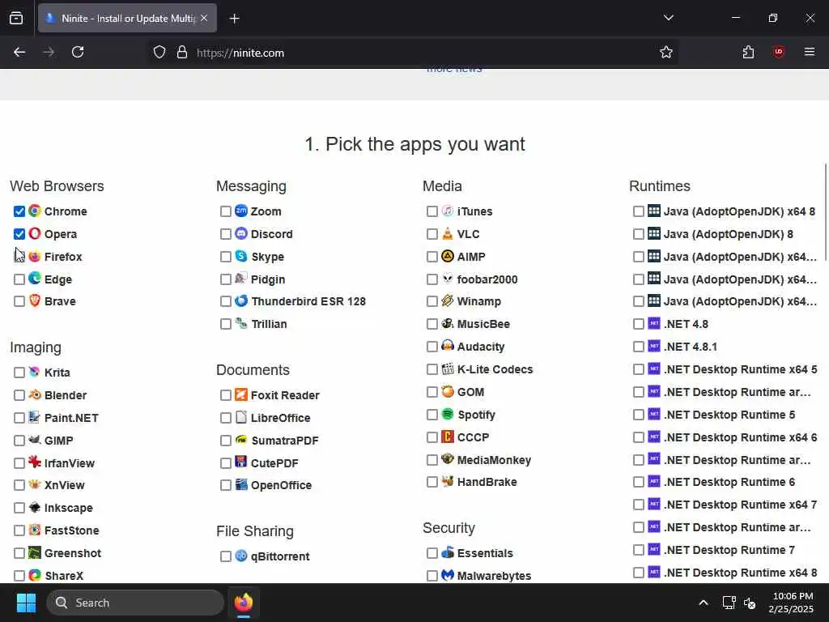
Task: Check the Brave checkbox
Action: pyautogui.click(x=19, y=301)
